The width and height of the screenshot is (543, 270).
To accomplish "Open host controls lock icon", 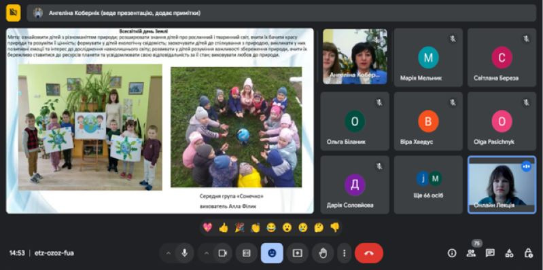I will [529, 253].
